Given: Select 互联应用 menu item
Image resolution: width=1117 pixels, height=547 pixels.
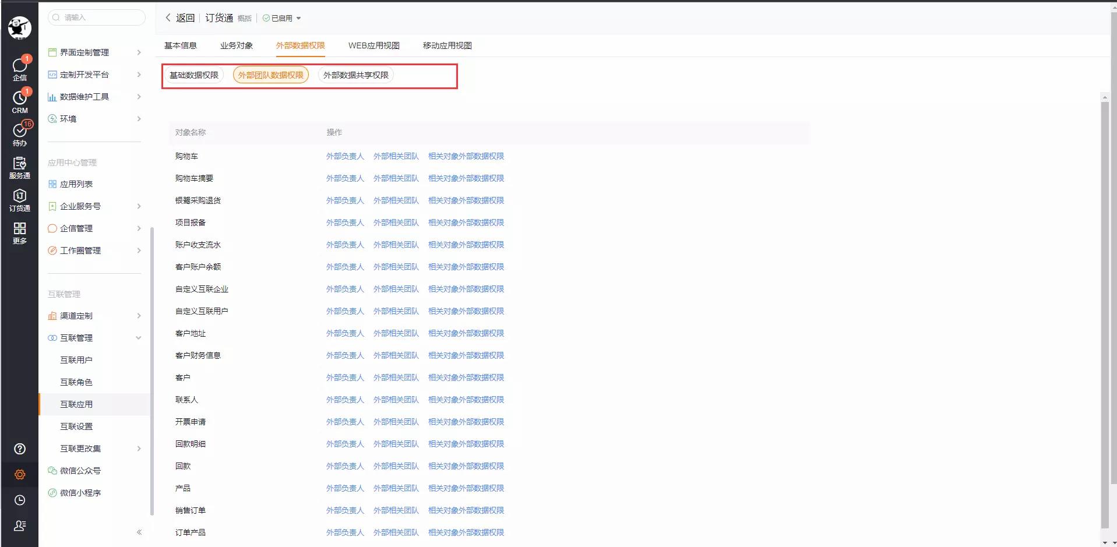Looking at the screenshot, I should pyautogui.click(x=93, y=404).
